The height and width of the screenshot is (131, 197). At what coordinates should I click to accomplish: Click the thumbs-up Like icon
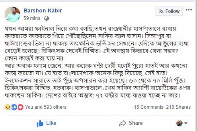tap(40, 123)
